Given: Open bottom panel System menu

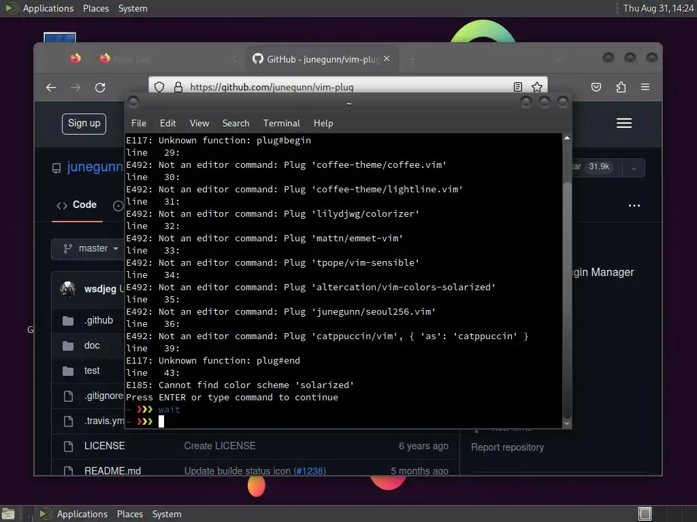Looking at the screenshot, I should tap(167, 514).
